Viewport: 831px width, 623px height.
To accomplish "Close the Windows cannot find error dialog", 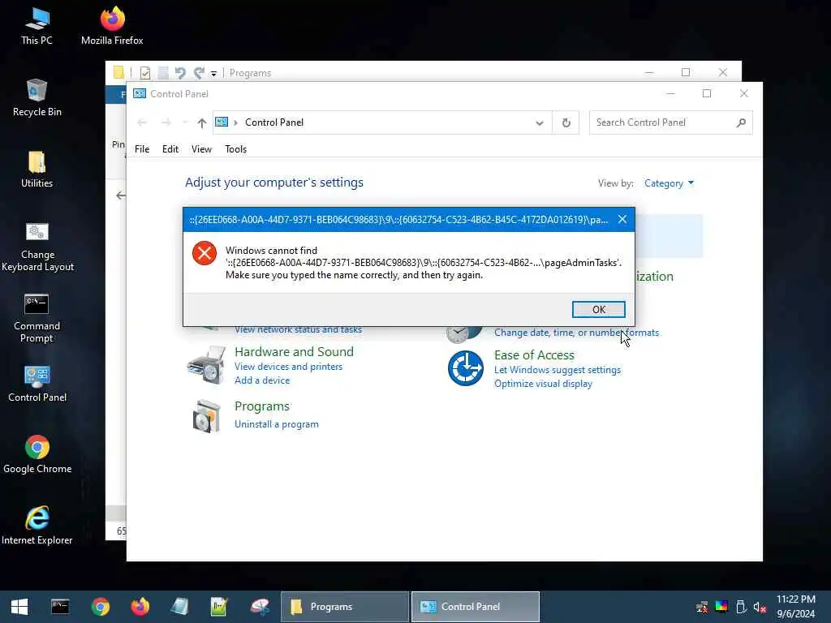I will [622, 219].
